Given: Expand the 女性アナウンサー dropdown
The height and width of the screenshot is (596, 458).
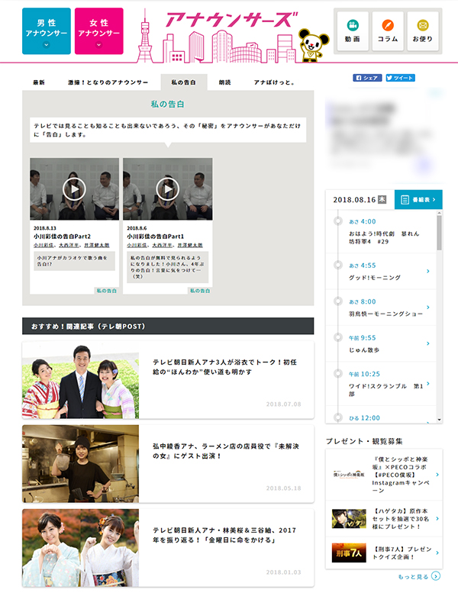Looking at the screenshot, I should 98,31.
